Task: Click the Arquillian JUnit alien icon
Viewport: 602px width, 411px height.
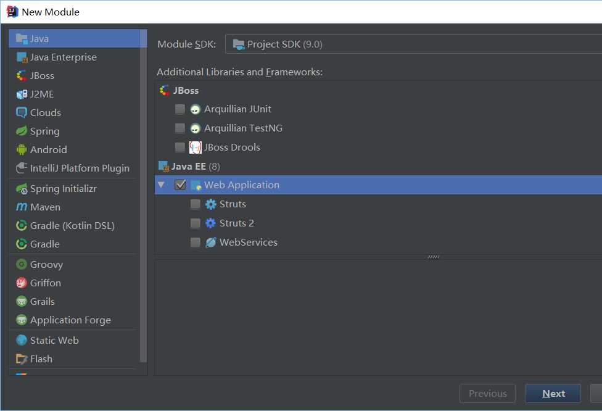Action: pyautogui.click(x=195, y=109)
